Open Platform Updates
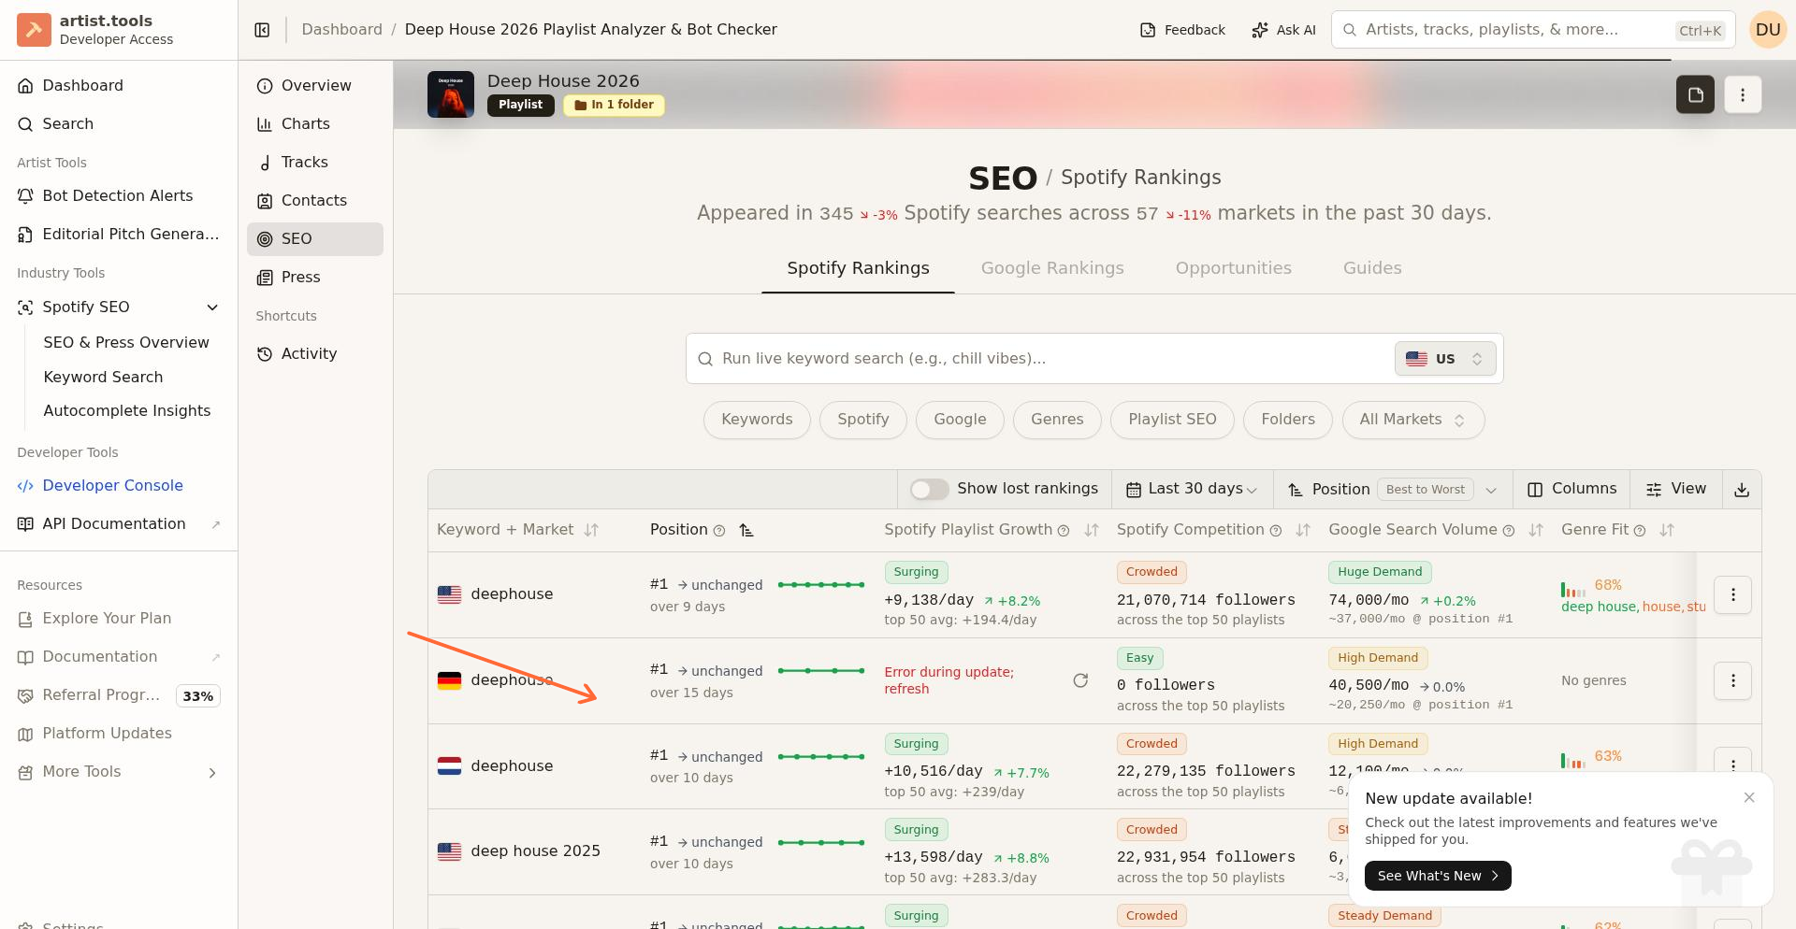Image resolution: width=1796 pixels, height=929 pixels. pyautogui.click(x=119, y=733)
